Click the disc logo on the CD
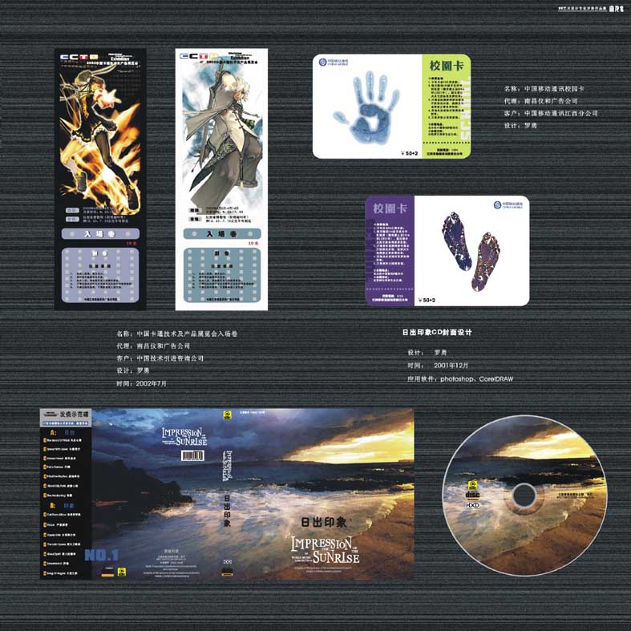Viewport: 631px width, 631px height. [472, 495]
